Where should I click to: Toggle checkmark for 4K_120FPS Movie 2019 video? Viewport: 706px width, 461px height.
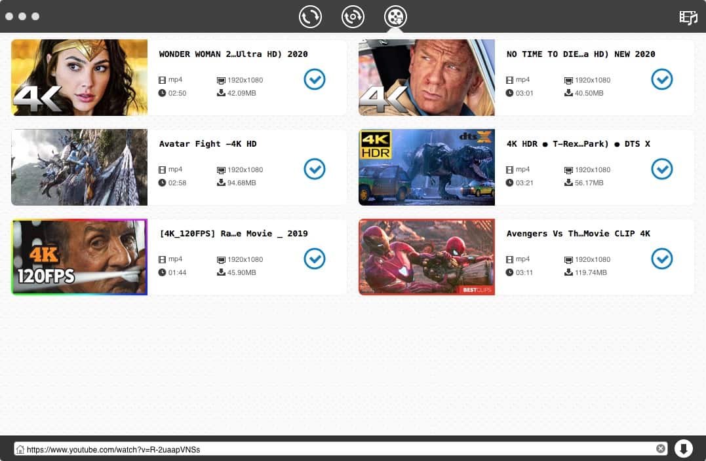(314, 259)
